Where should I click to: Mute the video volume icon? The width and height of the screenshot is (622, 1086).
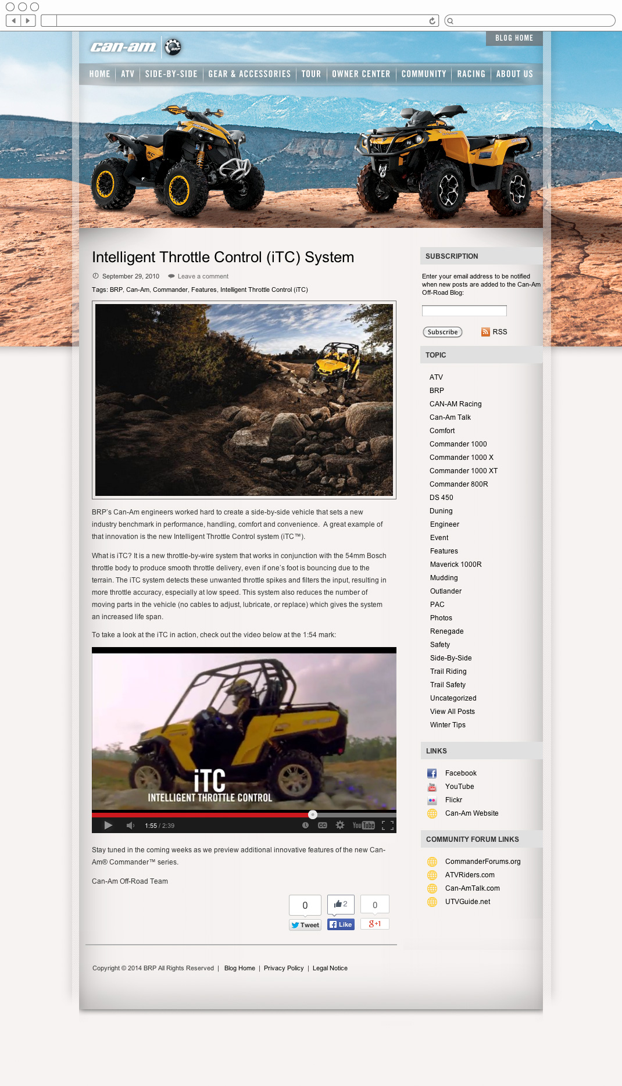[130, 826]
